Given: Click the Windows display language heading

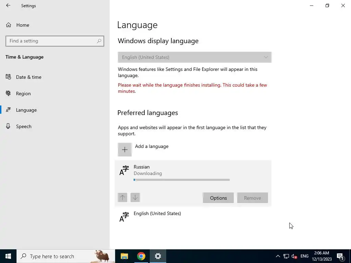Looking at the screenshot, I should [158, 41].
